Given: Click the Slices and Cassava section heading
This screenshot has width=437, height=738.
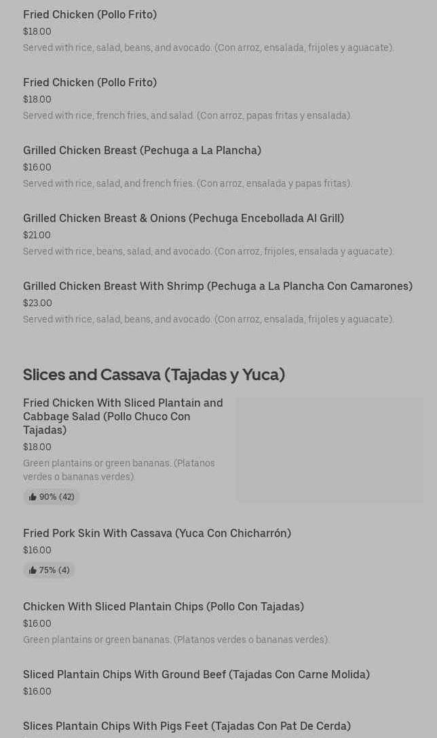Looking at the screenshot, I should 154,374.
